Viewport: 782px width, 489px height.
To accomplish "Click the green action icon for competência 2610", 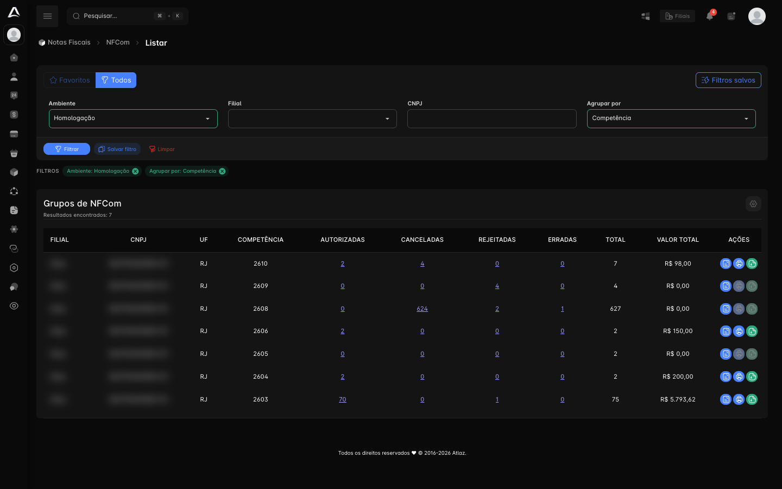I will click(752, 264).
